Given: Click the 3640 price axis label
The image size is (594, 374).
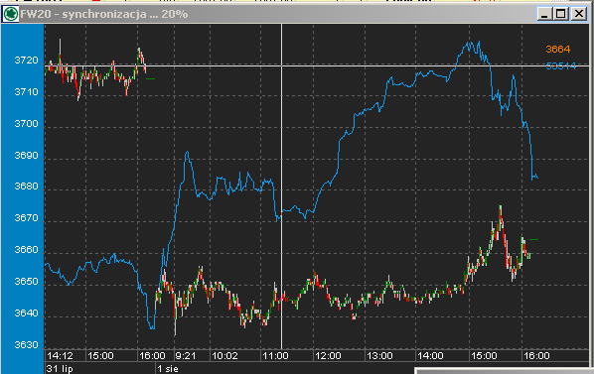Looking at the screenshot, I should click(x=26, y=313).
